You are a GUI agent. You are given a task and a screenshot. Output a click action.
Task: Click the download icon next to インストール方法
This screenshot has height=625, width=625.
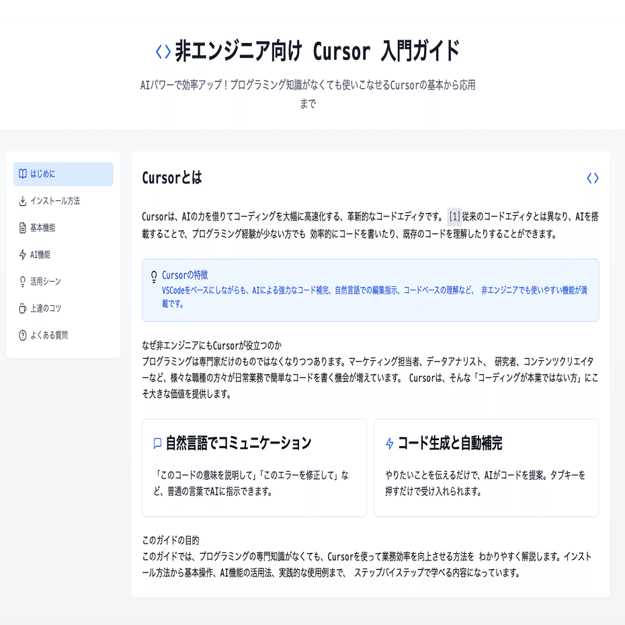coord(22,201)
